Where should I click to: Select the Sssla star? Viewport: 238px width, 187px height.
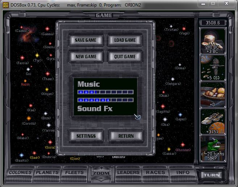[x=50, y=142]
